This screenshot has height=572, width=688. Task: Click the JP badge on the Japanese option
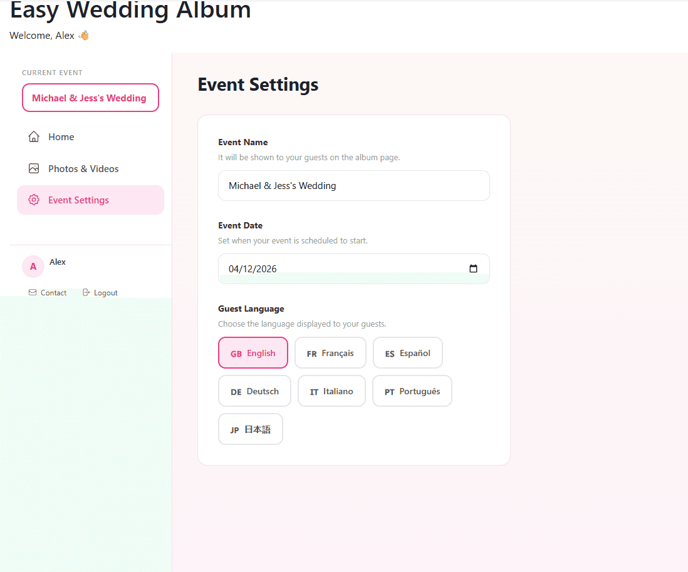coord(234,429)
